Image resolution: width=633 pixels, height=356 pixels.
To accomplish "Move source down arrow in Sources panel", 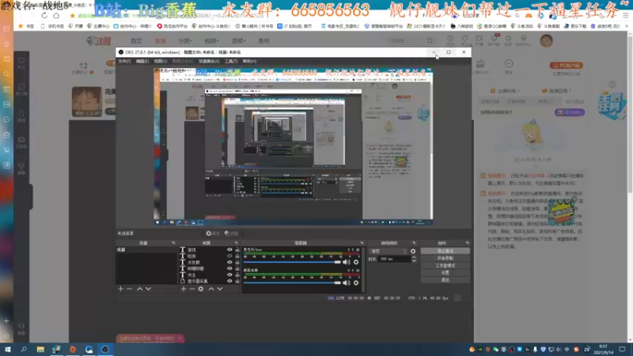I will coord(220,289).
